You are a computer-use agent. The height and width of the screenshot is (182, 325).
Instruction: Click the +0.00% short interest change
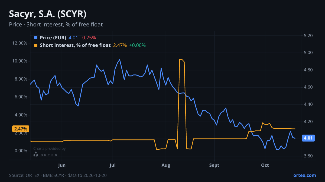pos(137,45)
